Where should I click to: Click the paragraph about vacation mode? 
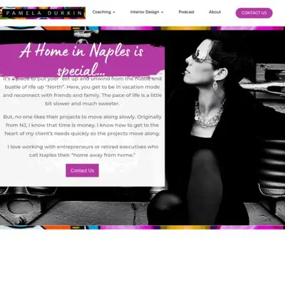click(x=82, y=91)
